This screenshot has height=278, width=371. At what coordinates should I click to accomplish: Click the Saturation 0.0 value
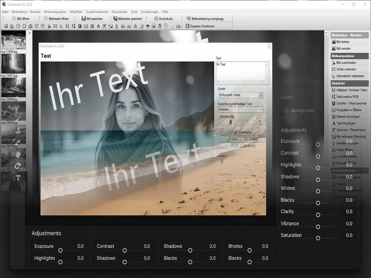[349, 235]
